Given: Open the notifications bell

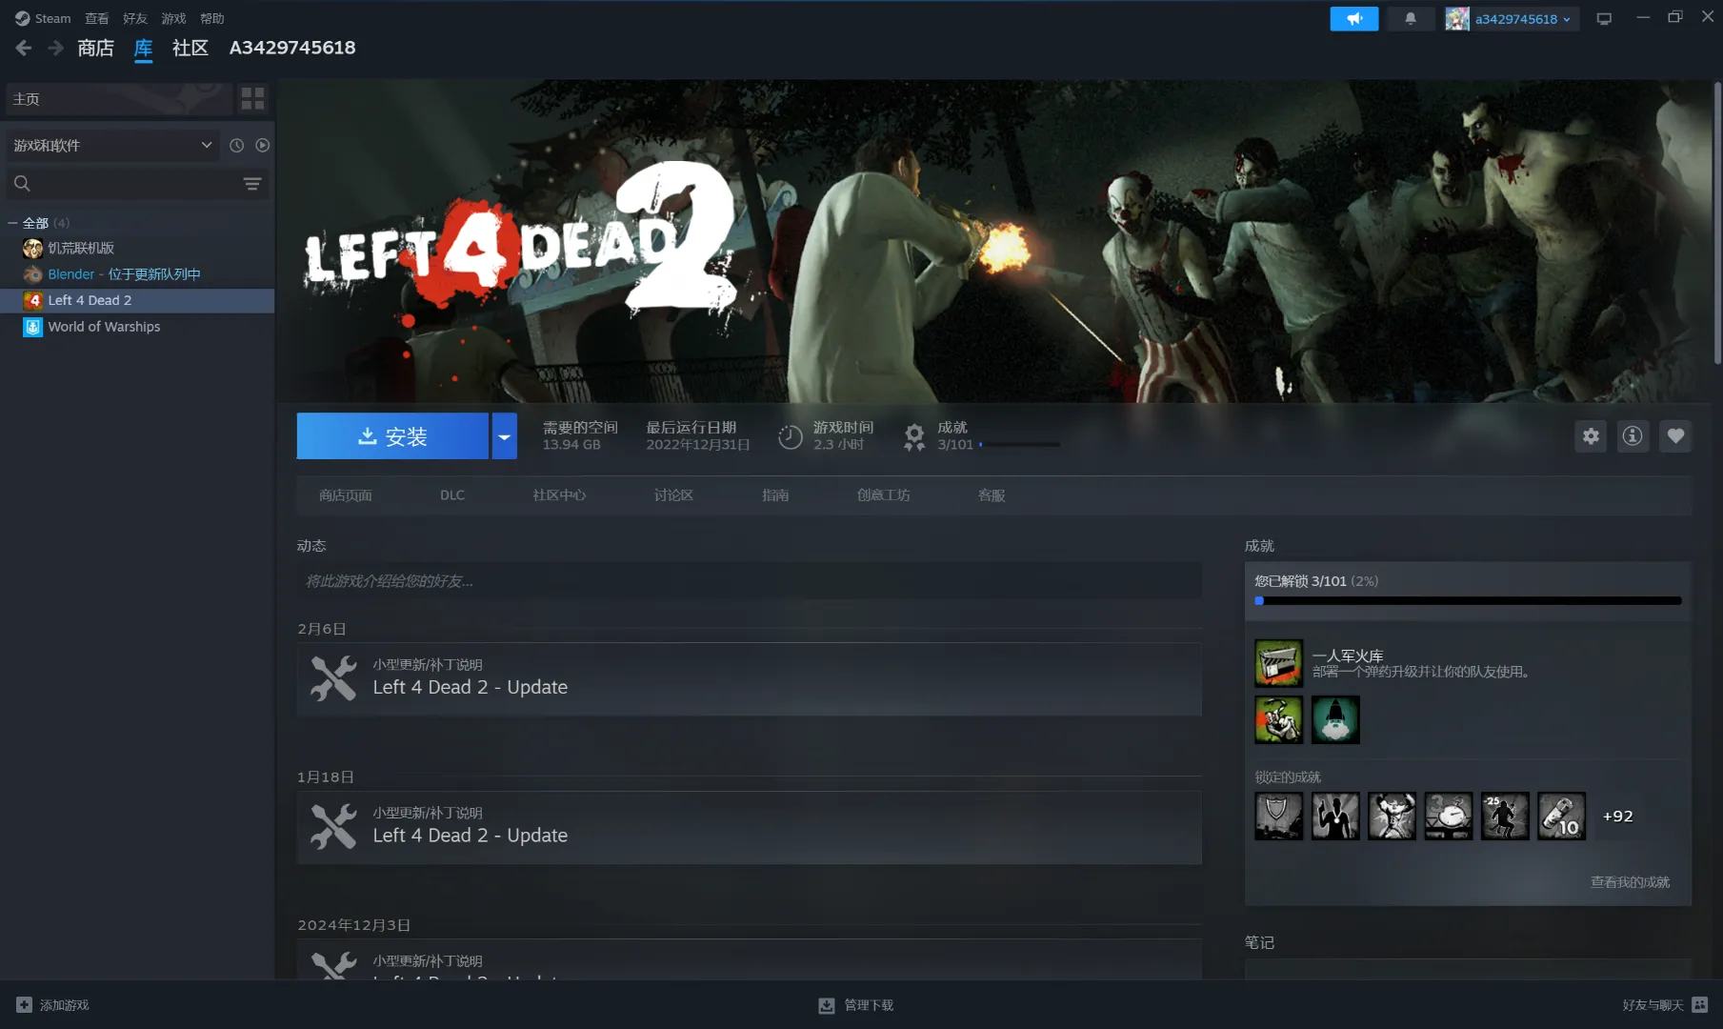Looking at the screenshot, I should point(1410,18).
